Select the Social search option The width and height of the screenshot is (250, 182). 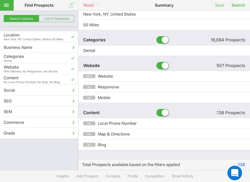pos(39,90)
